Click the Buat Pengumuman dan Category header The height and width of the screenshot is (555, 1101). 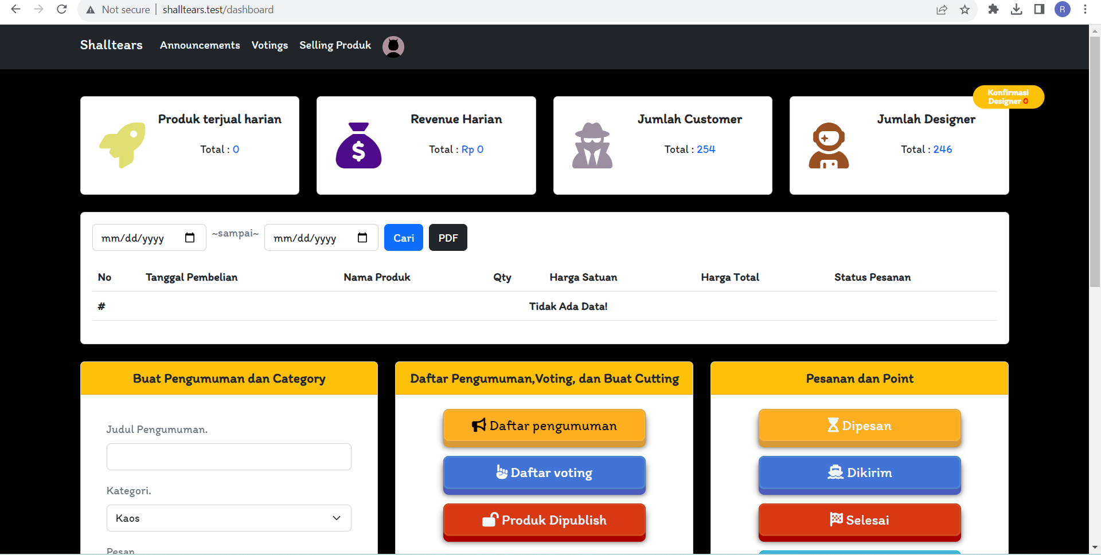coord(229,379)
